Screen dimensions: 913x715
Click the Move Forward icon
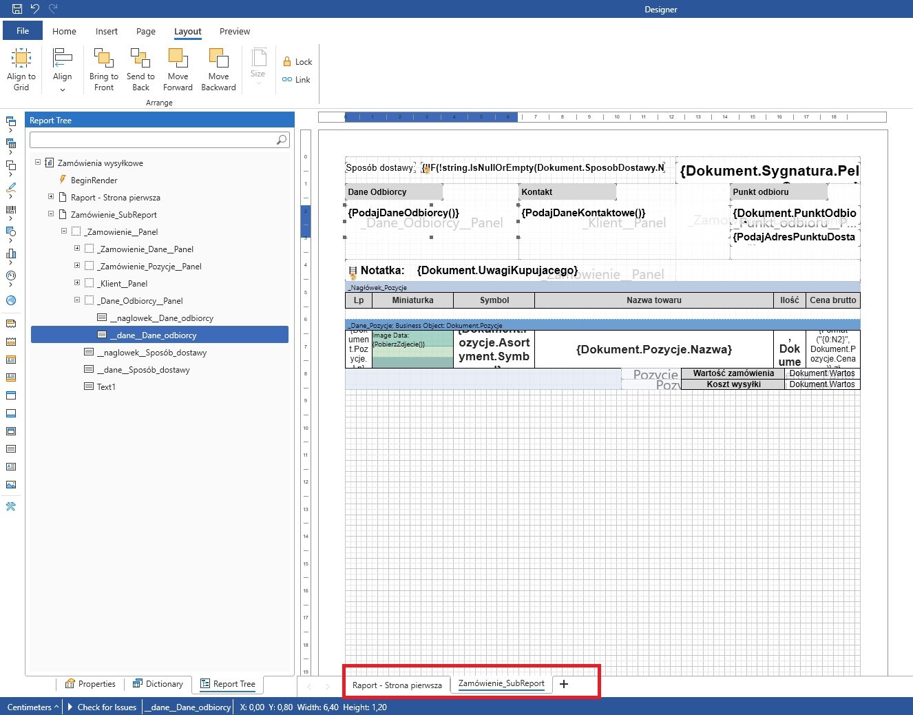pyautogui.click(x=178, y=58)
